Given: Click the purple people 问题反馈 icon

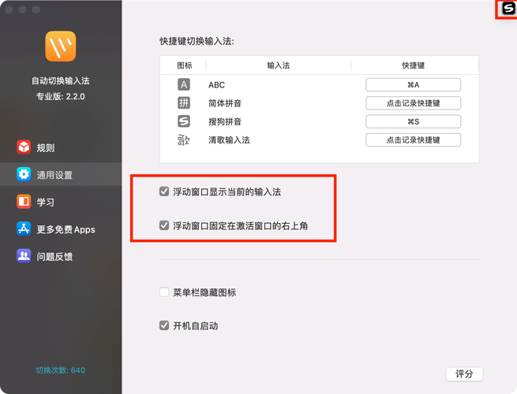Looking at the screenshot, I should coord(24,256).
